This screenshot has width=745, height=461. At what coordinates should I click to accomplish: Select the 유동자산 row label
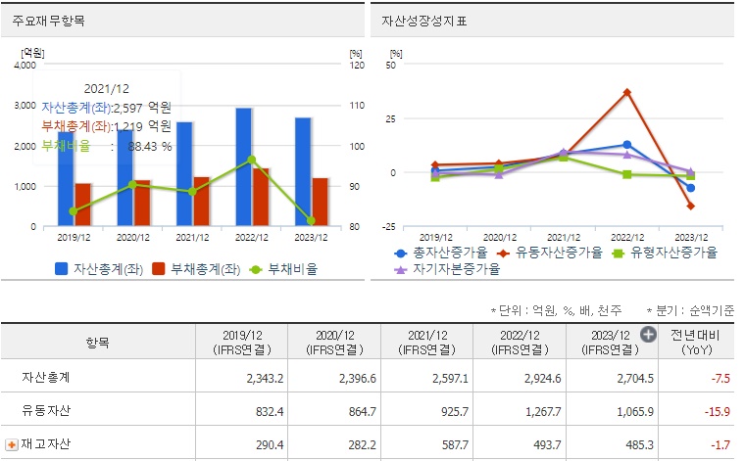46,411
